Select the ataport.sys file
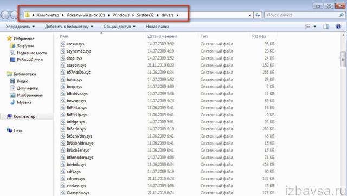Screen dimensions: 347x196 click(x=76, y=65)
